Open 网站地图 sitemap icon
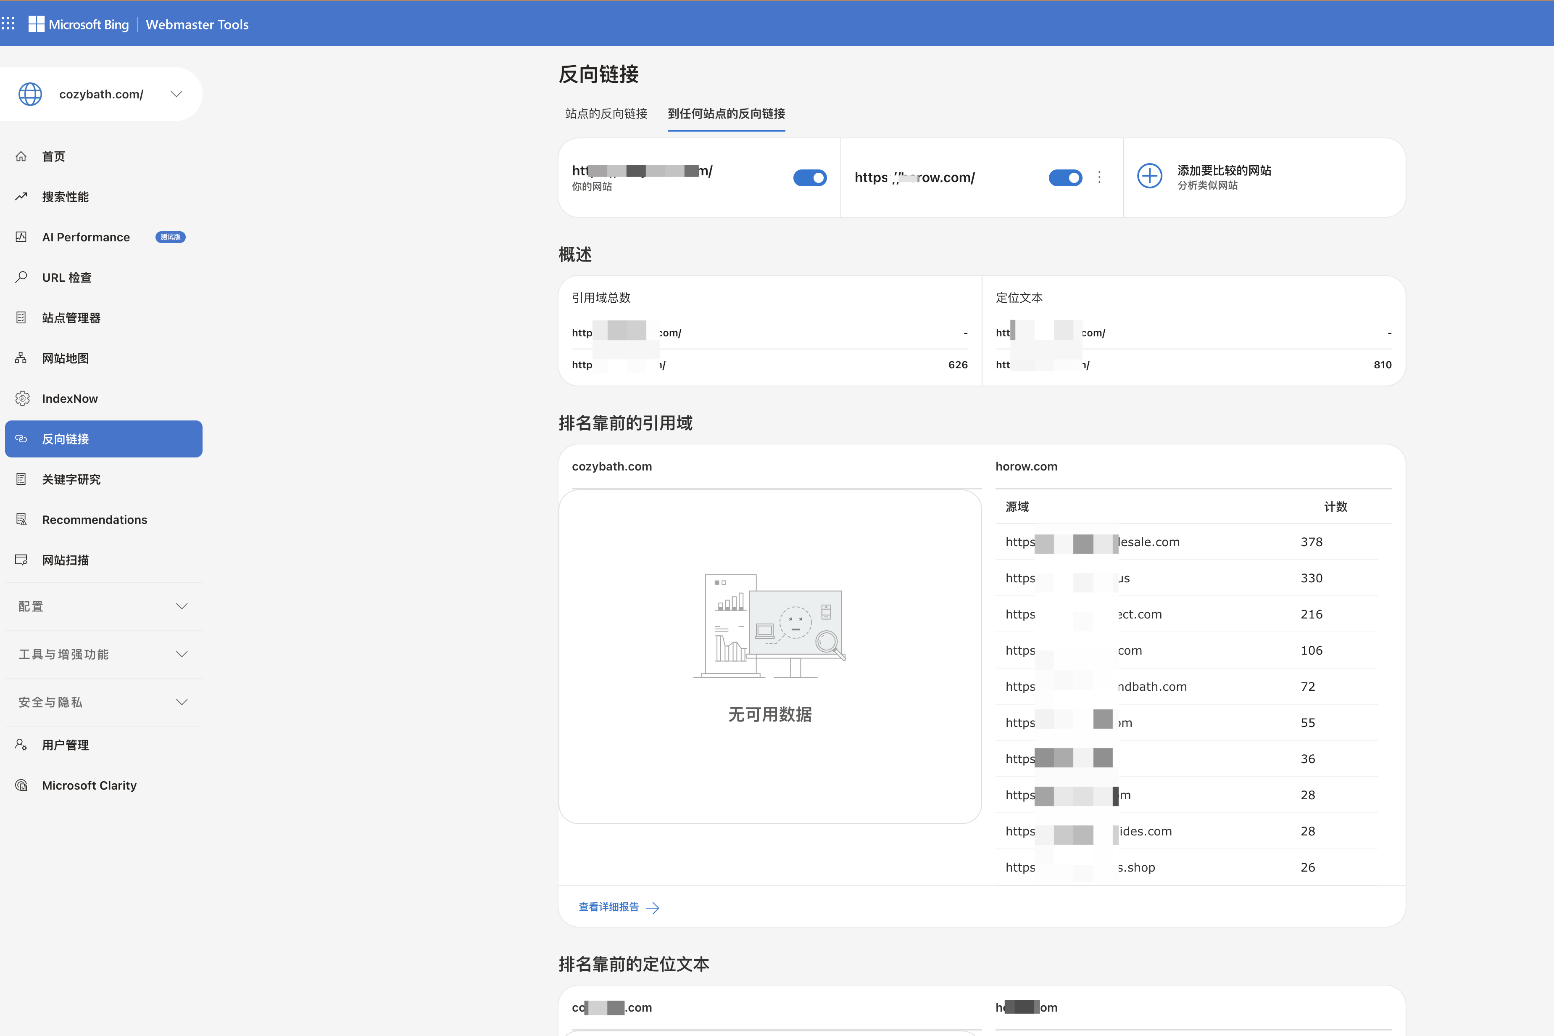1554x1036 pixels. 21,357
